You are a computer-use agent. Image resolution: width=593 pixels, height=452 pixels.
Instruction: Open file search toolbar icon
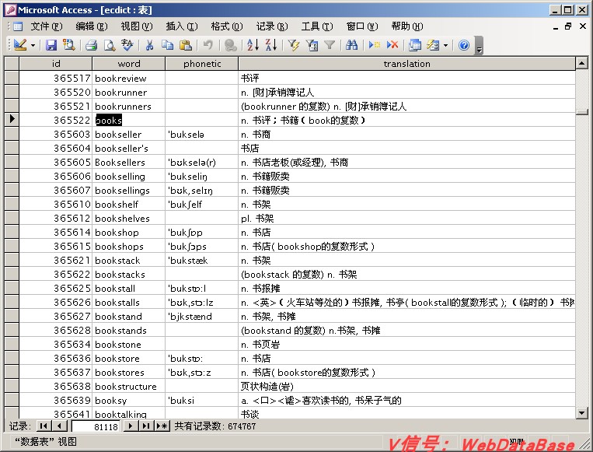click(x=68, y=45)
